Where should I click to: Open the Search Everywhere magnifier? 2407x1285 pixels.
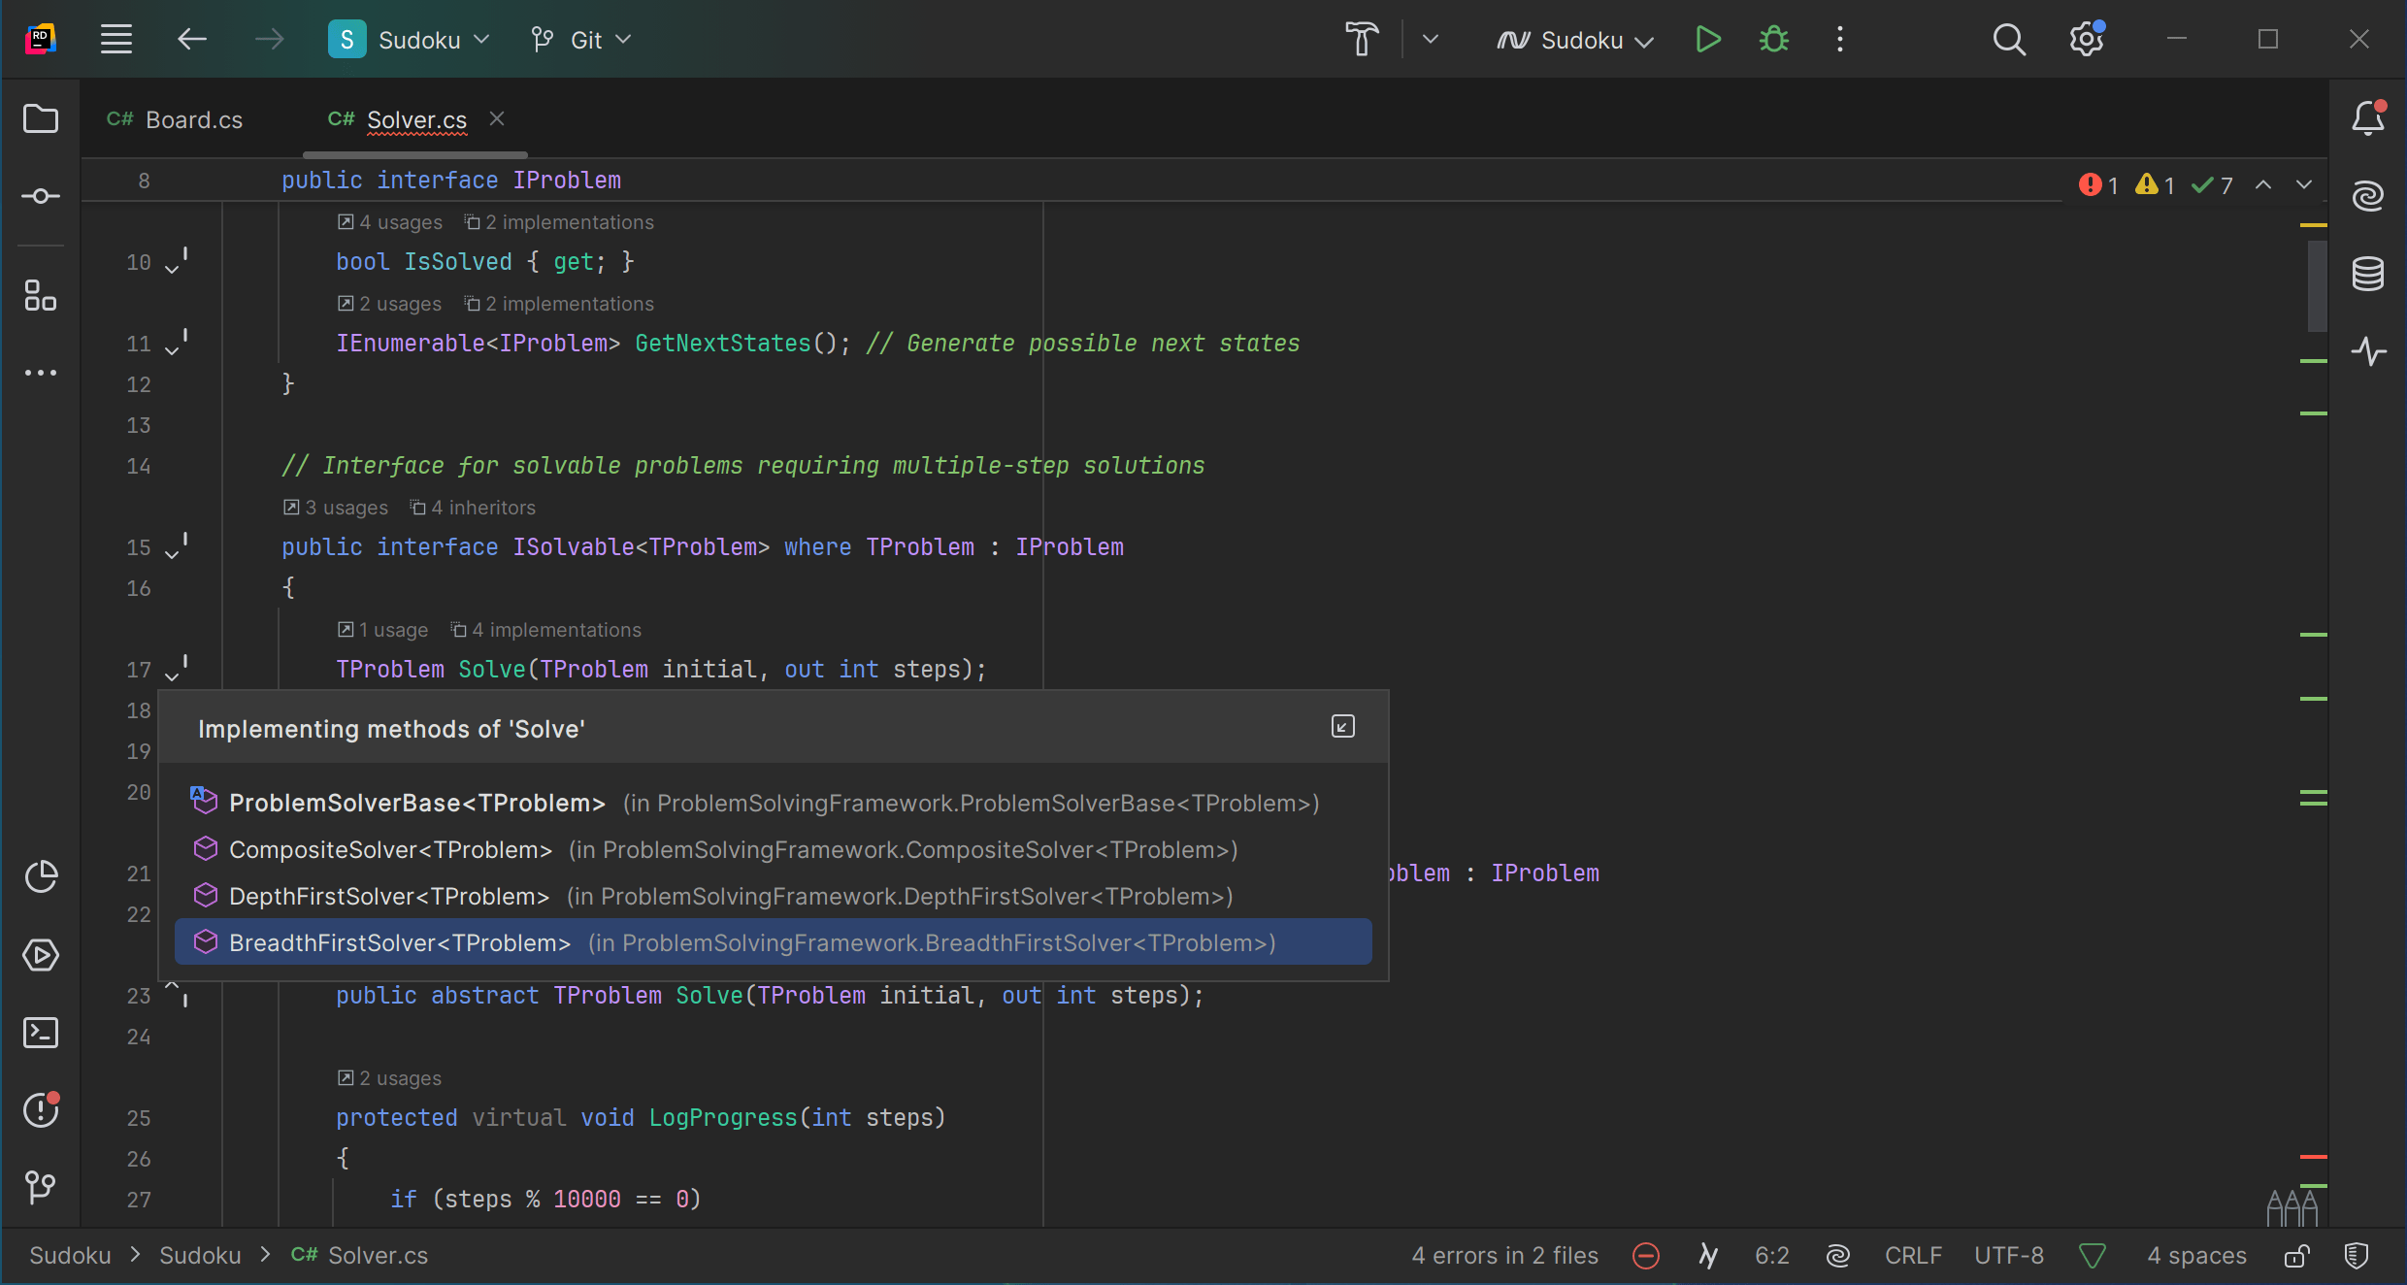coord(2009,40)
